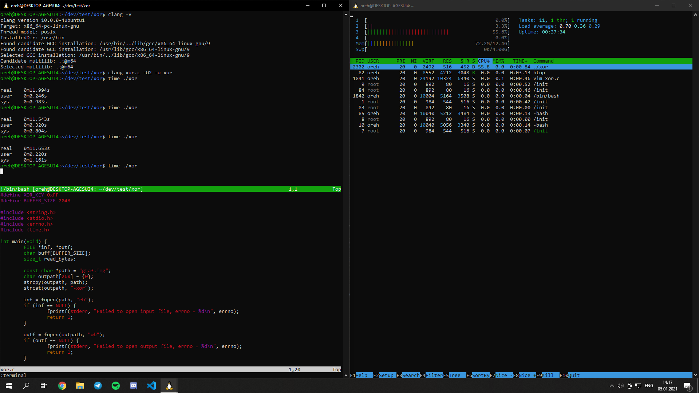Open Visual Studio Code from the taskbar
Image resolution: width=699 pixels, height=393 pixels.
click(x=151, y=386)
